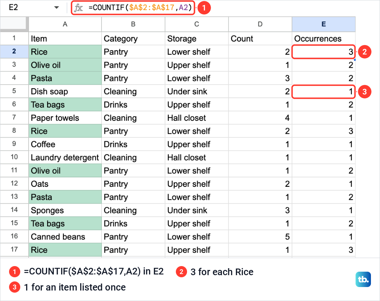380x301 pixels.
Task: Select column C header
Action: coord(196,24)
